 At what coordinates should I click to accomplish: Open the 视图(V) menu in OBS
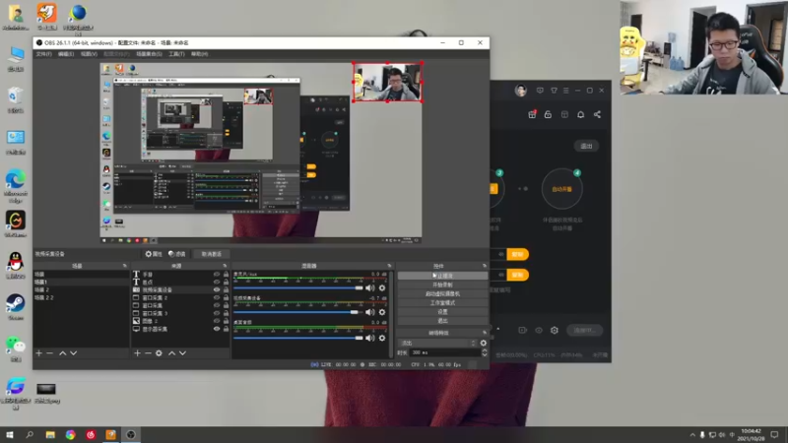(x=89, y=54)
